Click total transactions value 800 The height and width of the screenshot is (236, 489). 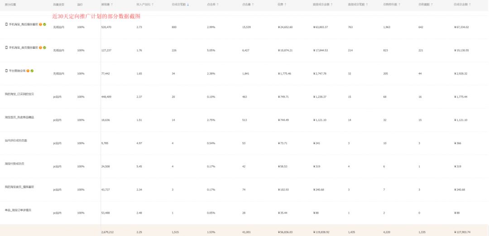pyautogui.click(x=174, y=27)
